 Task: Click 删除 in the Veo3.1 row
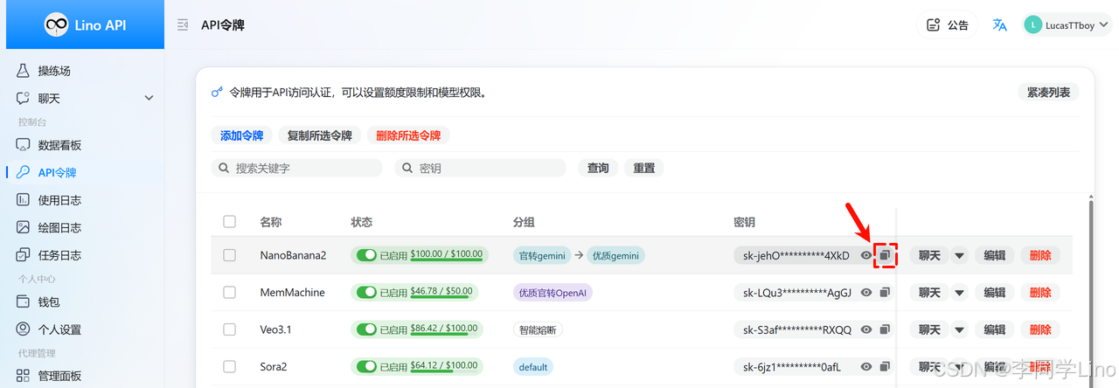coord(1040,329)
